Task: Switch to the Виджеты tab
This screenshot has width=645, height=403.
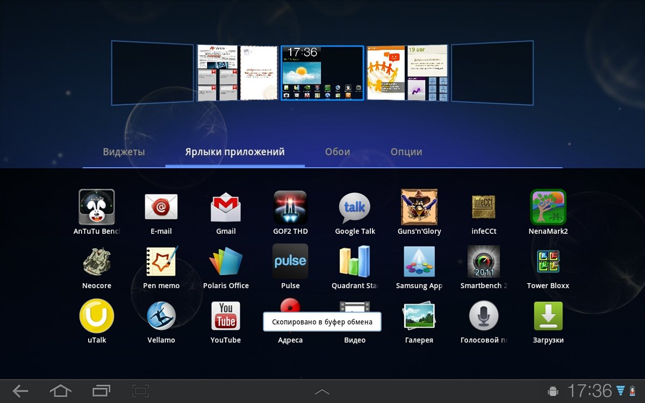Action: [124, 152]
